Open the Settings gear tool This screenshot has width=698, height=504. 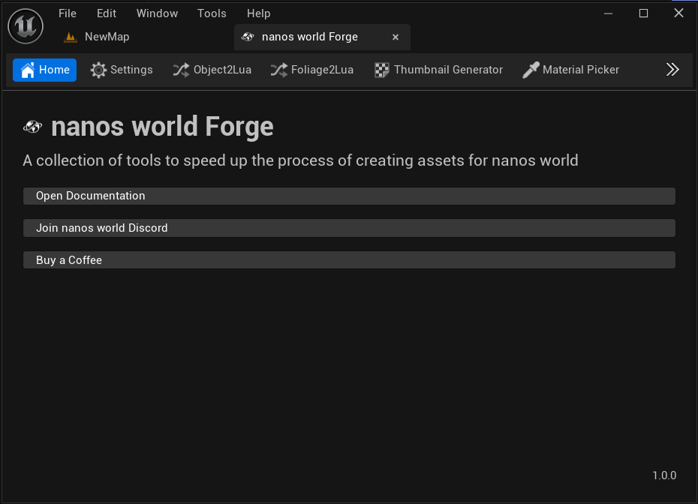pyautogui.click(x=122, y=70)
